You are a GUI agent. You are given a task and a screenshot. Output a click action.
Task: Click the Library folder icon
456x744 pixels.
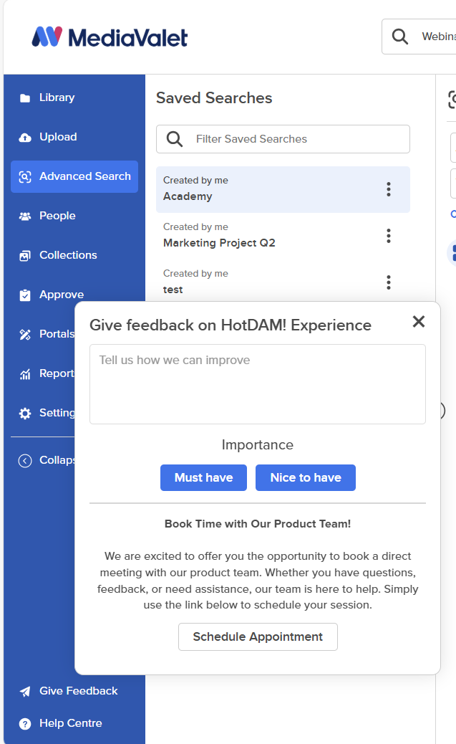point(24,97)
